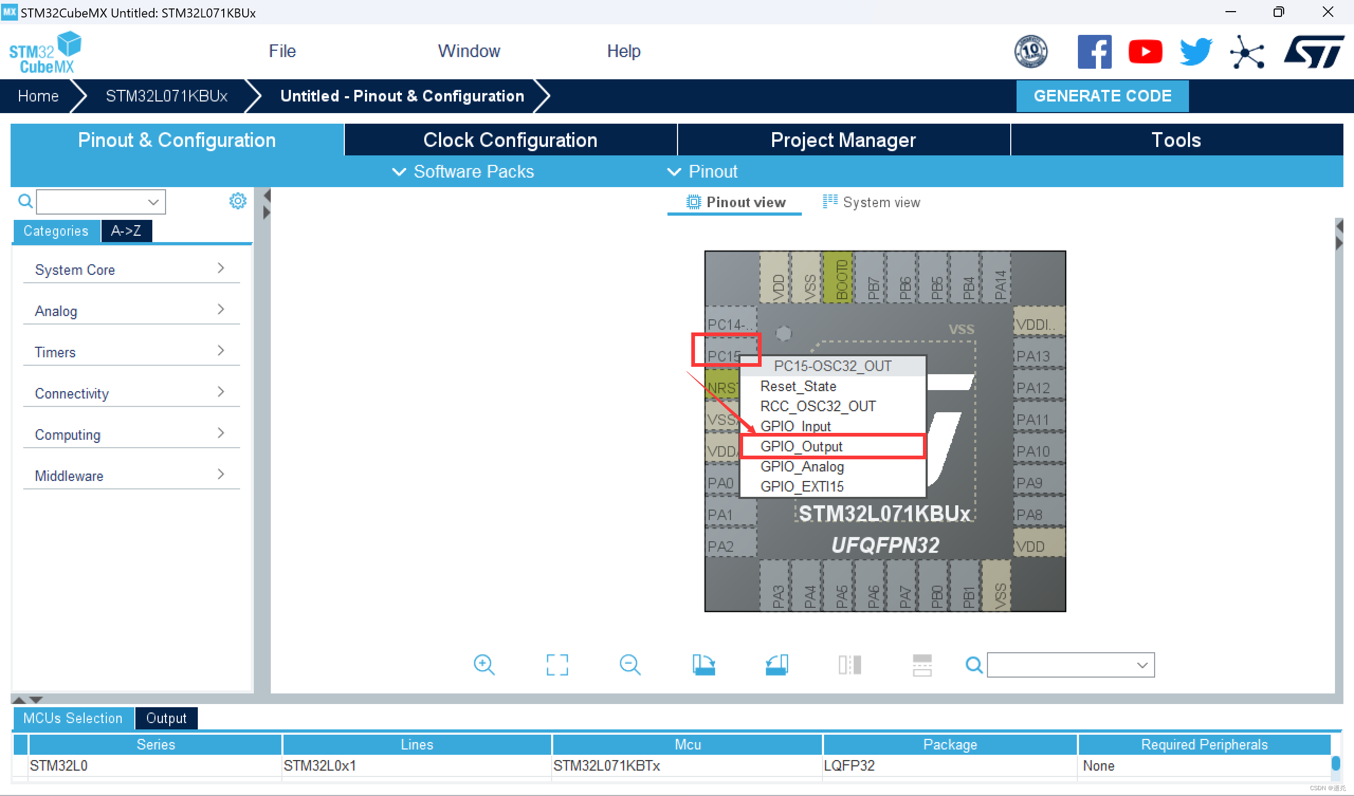Viewport: 1354px width, 796px height.
Task: Rotate the chip view counterclockwise
Action: pos(776,664)
